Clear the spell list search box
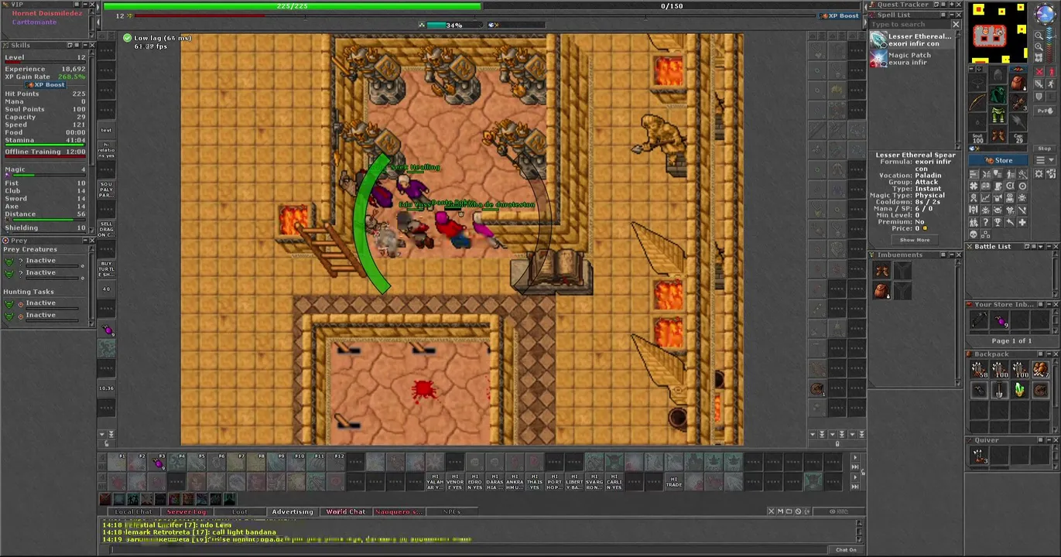The image size is (1061, 557). click(956, 25)
